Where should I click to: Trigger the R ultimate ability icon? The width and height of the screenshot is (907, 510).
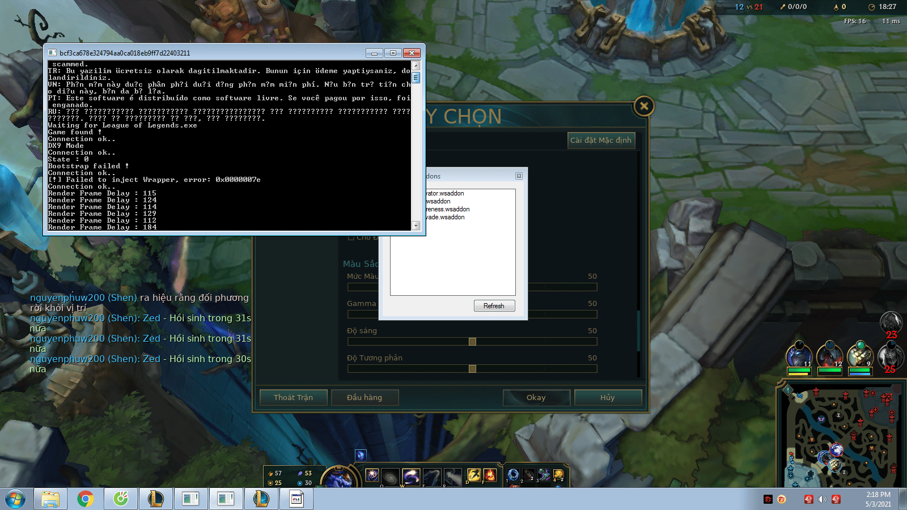(452, 477)
